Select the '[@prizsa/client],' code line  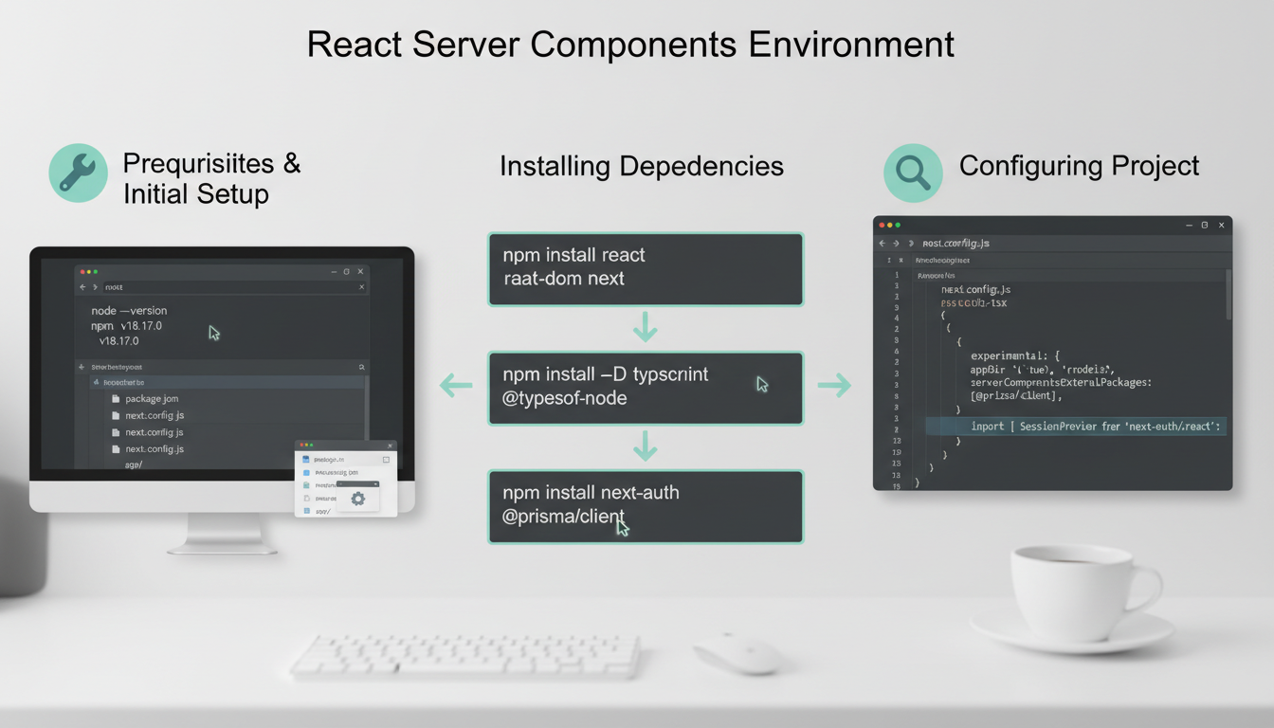pos(1016,396)
